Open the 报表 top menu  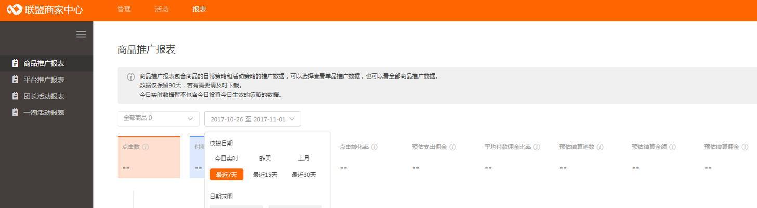[199, 9]
